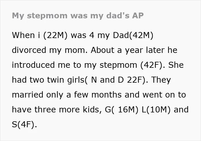Viewport: 201px width, 141px height.
Task: Click the word 'married' in the paragraph
Action: (28, 95)
